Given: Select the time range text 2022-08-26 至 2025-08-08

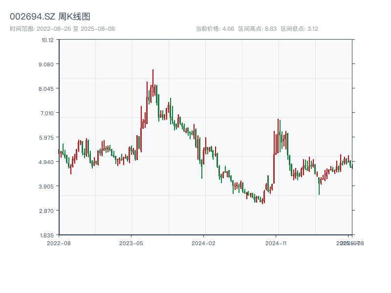Looking at the screenshot, I should (x=76, y=29).
